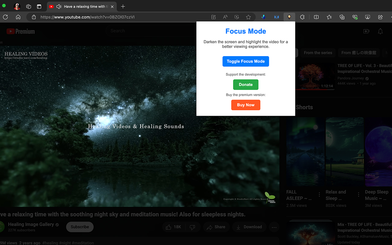Click the #night hashtag
Screen dimensions: 392x245
[x=65, y=243]
